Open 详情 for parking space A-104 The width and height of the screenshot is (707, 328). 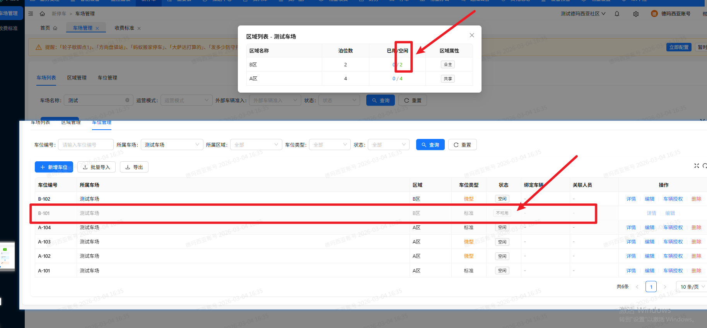[631, 228]
